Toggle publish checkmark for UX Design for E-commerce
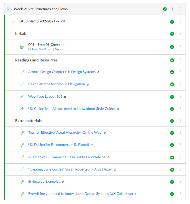The width and height of the screenshot is (190, 204). pyautogui.click(x=172, y=145)
